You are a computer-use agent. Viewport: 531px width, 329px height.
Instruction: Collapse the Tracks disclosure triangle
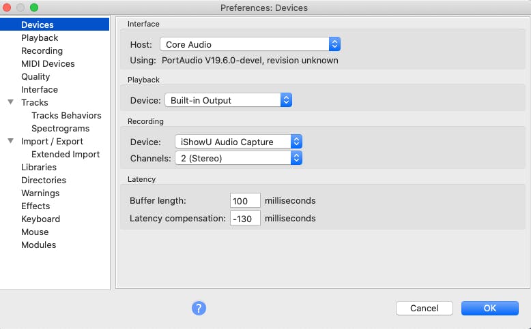point(11,101)
